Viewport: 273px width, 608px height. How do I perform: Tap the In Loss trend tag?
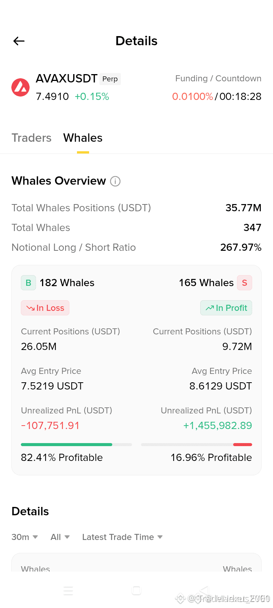click(45, 308)
